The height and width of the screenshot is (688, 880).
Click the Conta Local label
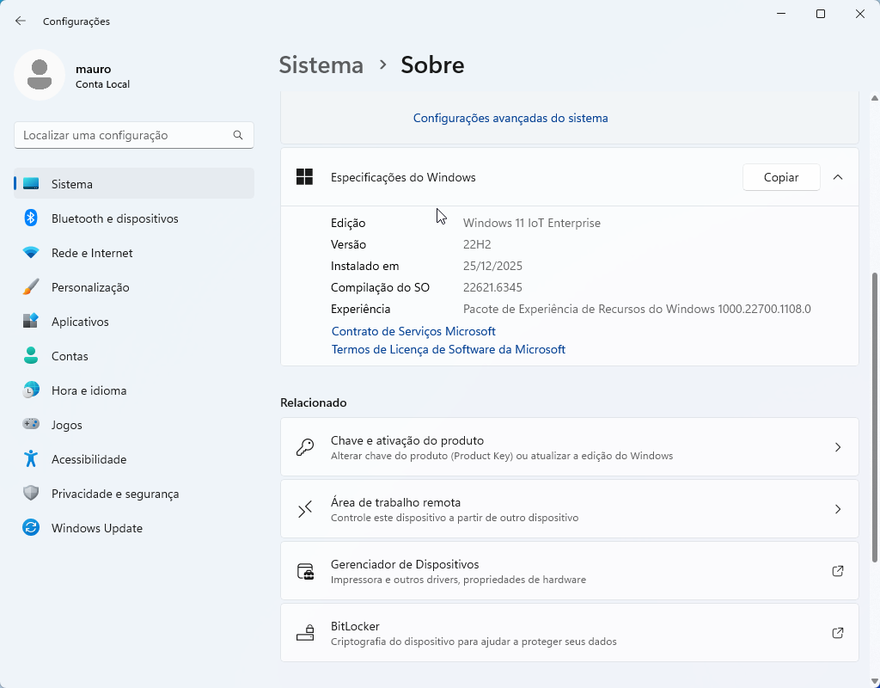(x=103, y=84)
